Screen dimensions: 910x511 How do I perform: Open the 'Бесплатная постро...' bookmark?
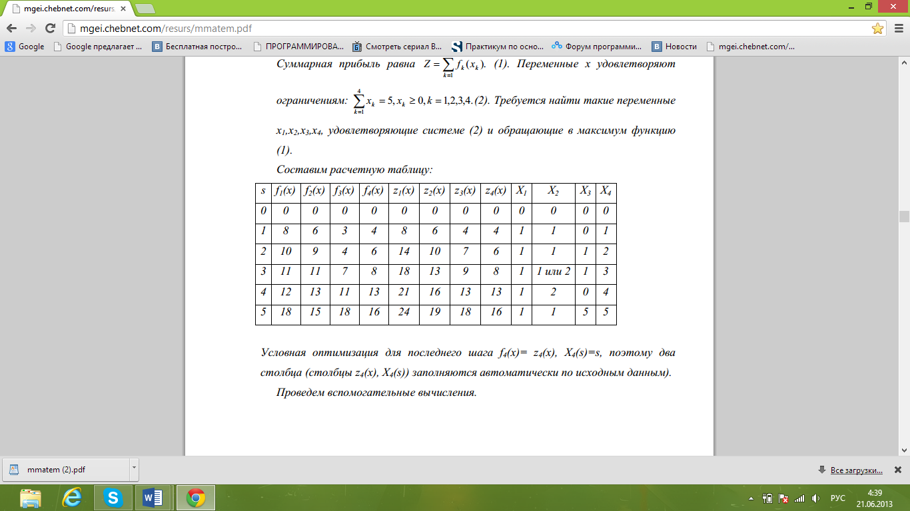coord(199,47)
